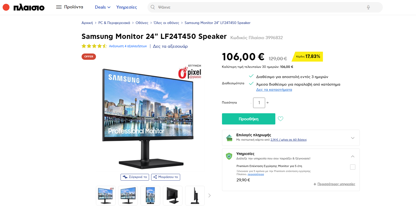Collapse the Υπηρεσίες section
416x214 pixels.
[353, 156]
